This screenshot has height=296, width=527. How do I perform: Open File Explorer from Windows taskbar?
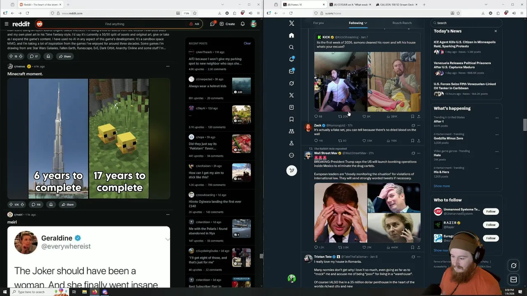coord(84,292)
